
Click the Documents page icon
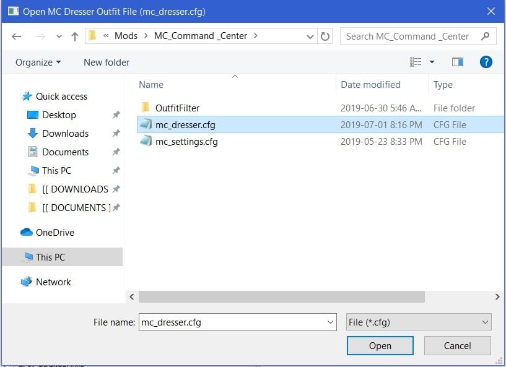coord(33,152)
